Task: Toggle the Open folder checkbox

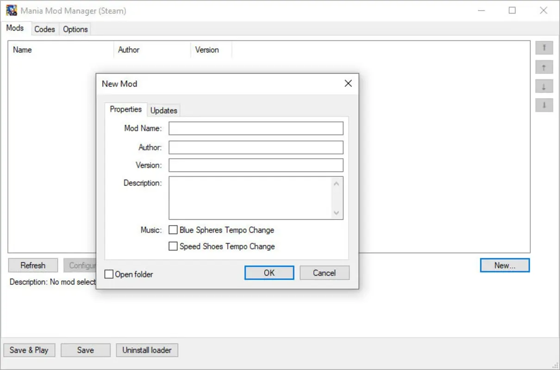Action: (x=109, y=274)
